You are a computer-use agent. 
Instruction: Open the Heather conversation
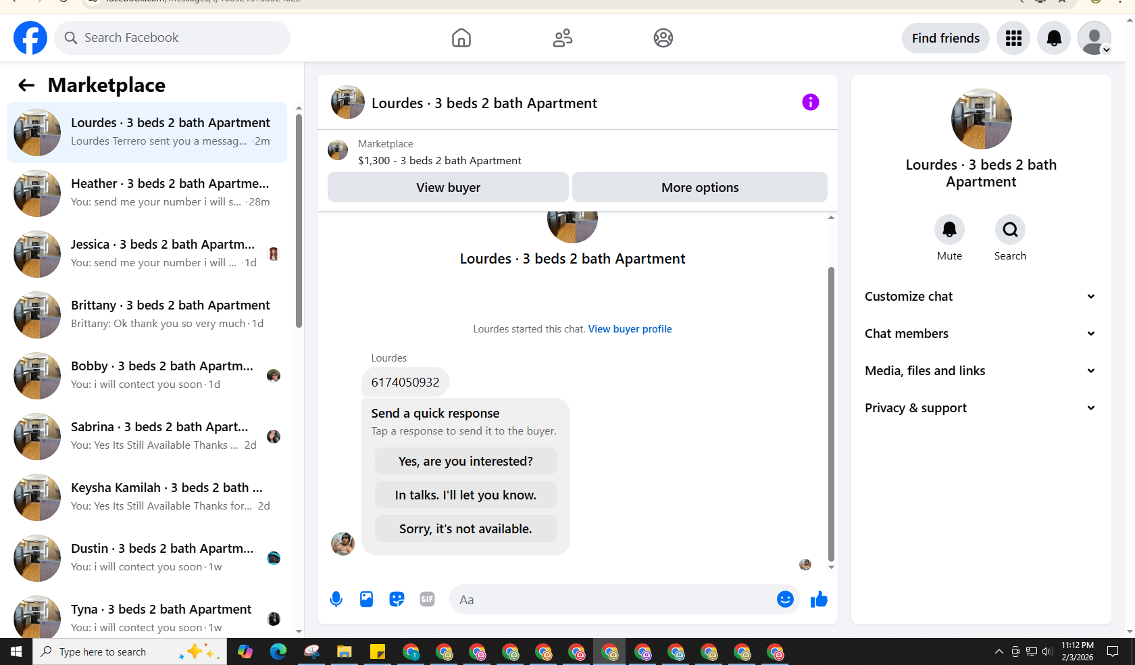[x=147, y=193]
